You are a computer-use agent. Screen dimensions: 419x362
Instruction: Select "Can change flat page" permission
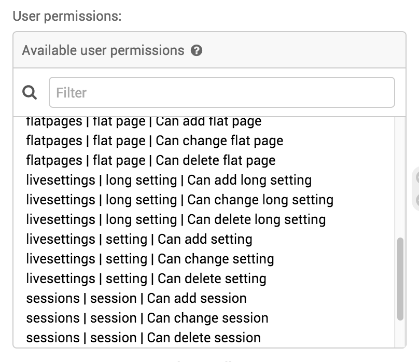click(x=155, y=141)
